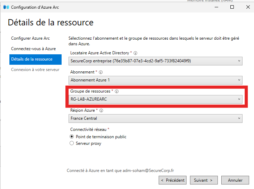Show info tooltip for Locataire Azure Active Directory

tap(135, 53)
